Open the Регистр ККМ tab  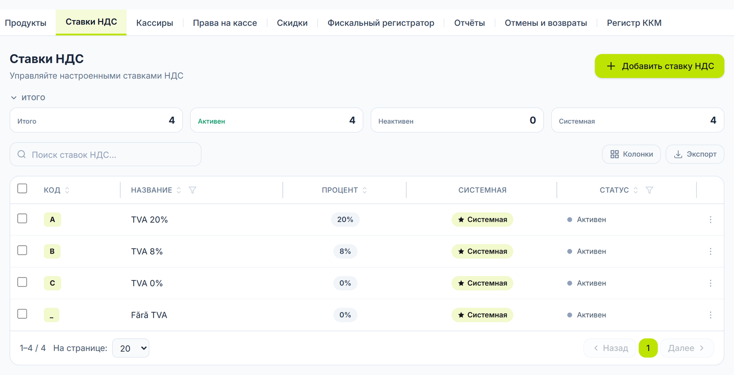[634, 23]
